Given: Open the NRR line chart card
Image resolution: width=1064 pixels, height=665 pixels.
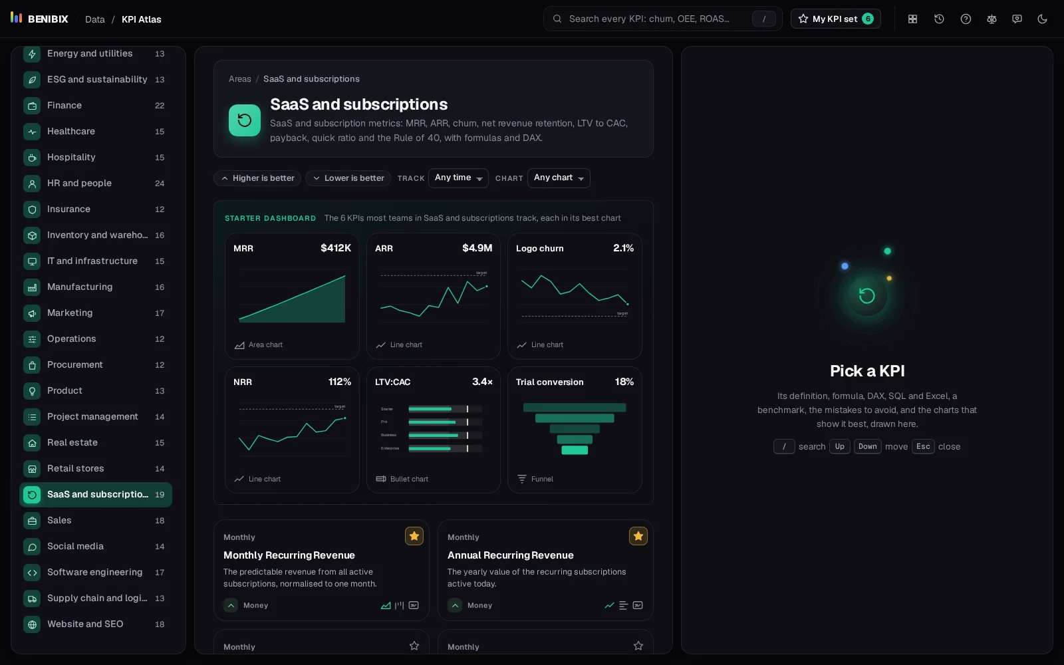Looking at the screenshot, I should [x=292, y=430].
